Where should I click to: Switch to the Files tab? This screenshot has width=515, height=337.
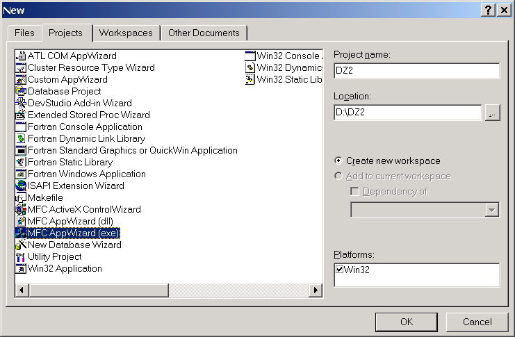[24, 33]
